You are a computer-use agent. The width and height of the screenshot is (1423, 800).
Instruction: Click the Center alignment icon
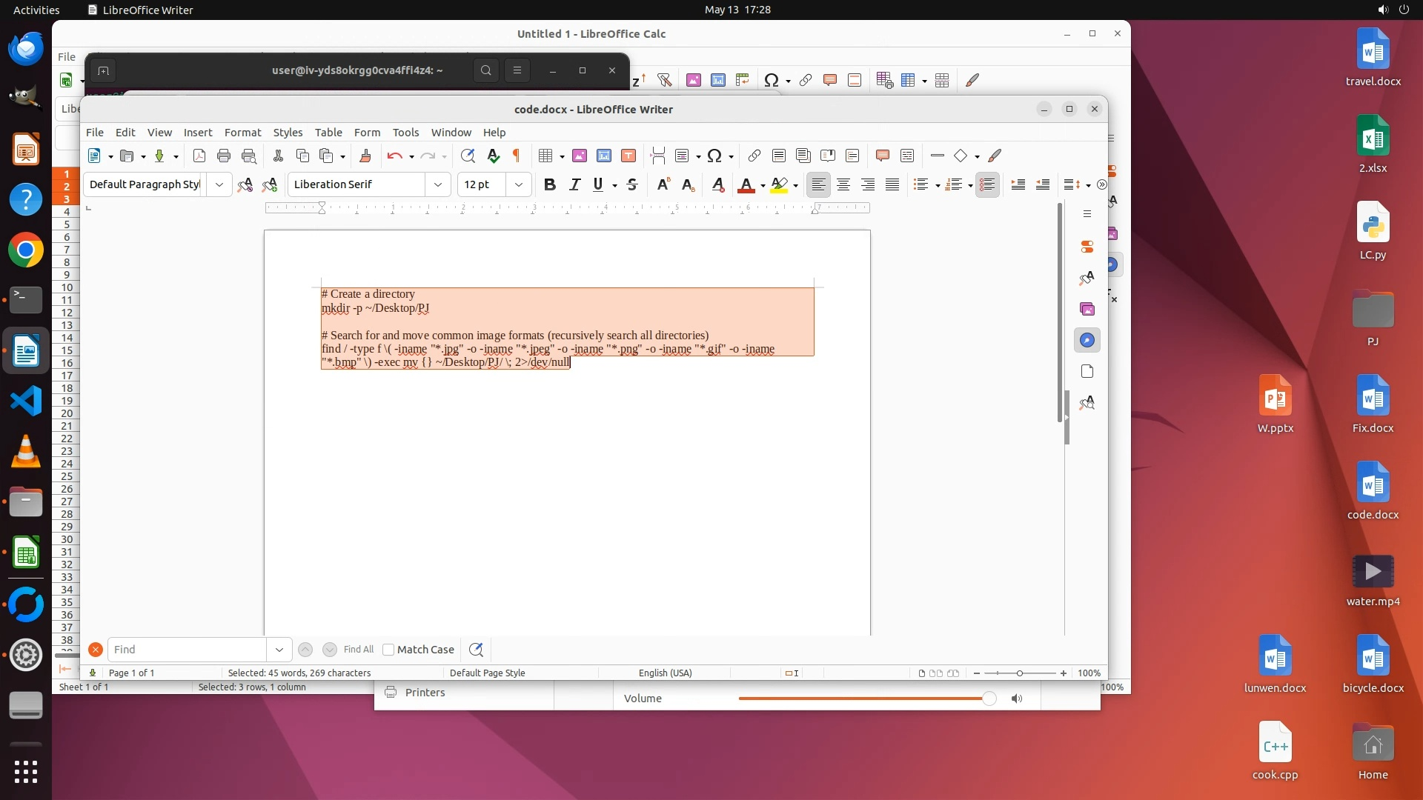843,184
